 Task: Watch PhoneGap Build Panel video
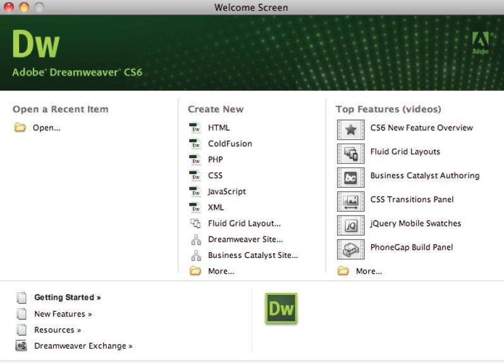(x=412, y=247)
